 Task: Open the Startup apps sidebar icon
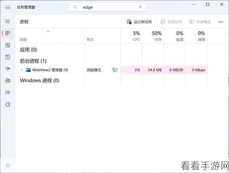[8, 69]
